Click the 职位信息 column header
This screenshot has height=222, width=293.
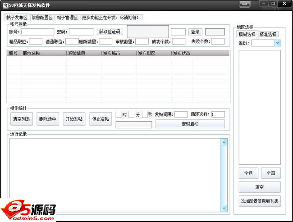(84, 53)
